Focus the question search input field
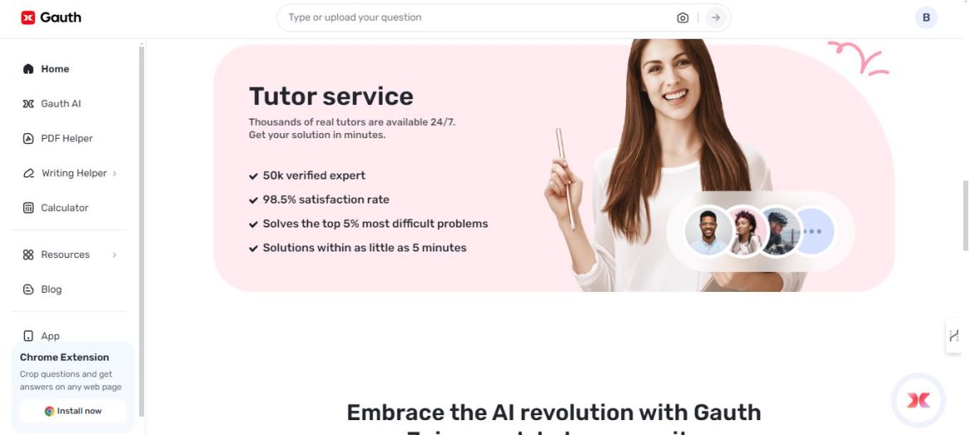969x435 pixels. click(x=479, y=18)
